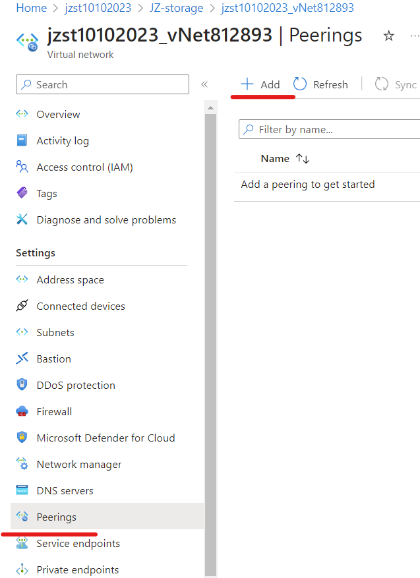This screenshot has width=420, height=578.
Task: Open the more options ellipsis in header
Action: [415, 36]
